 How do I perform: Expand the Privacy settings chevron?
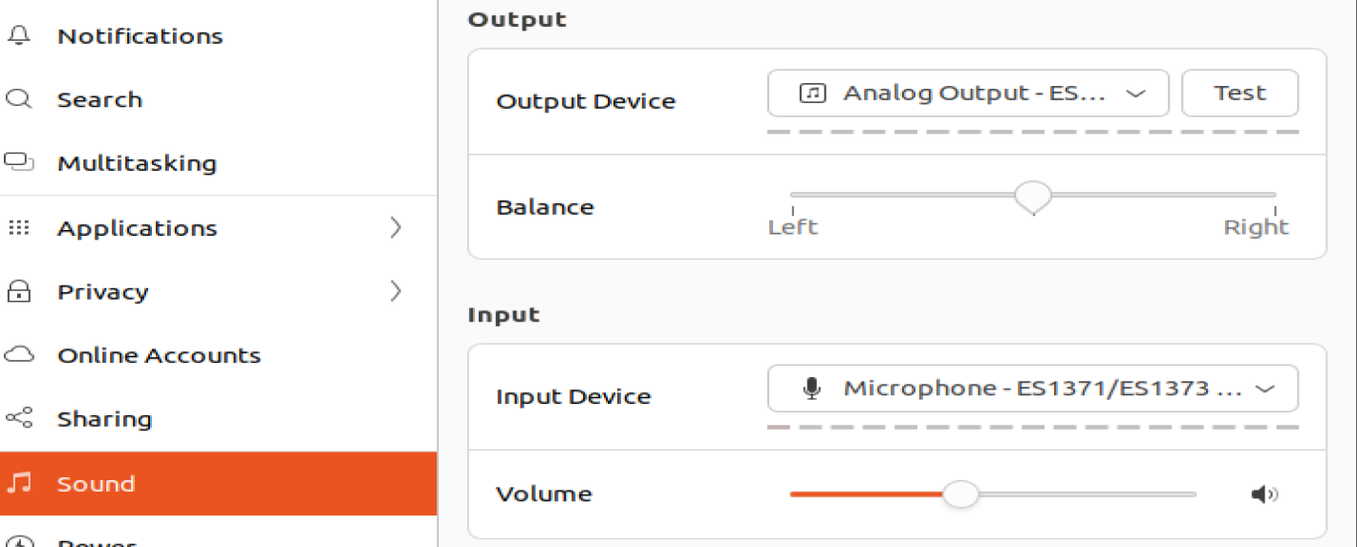[x=397, y=291]
